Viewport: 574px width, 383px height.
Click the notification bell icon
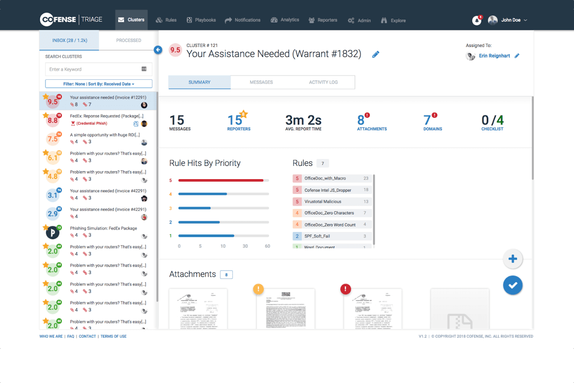476,20
